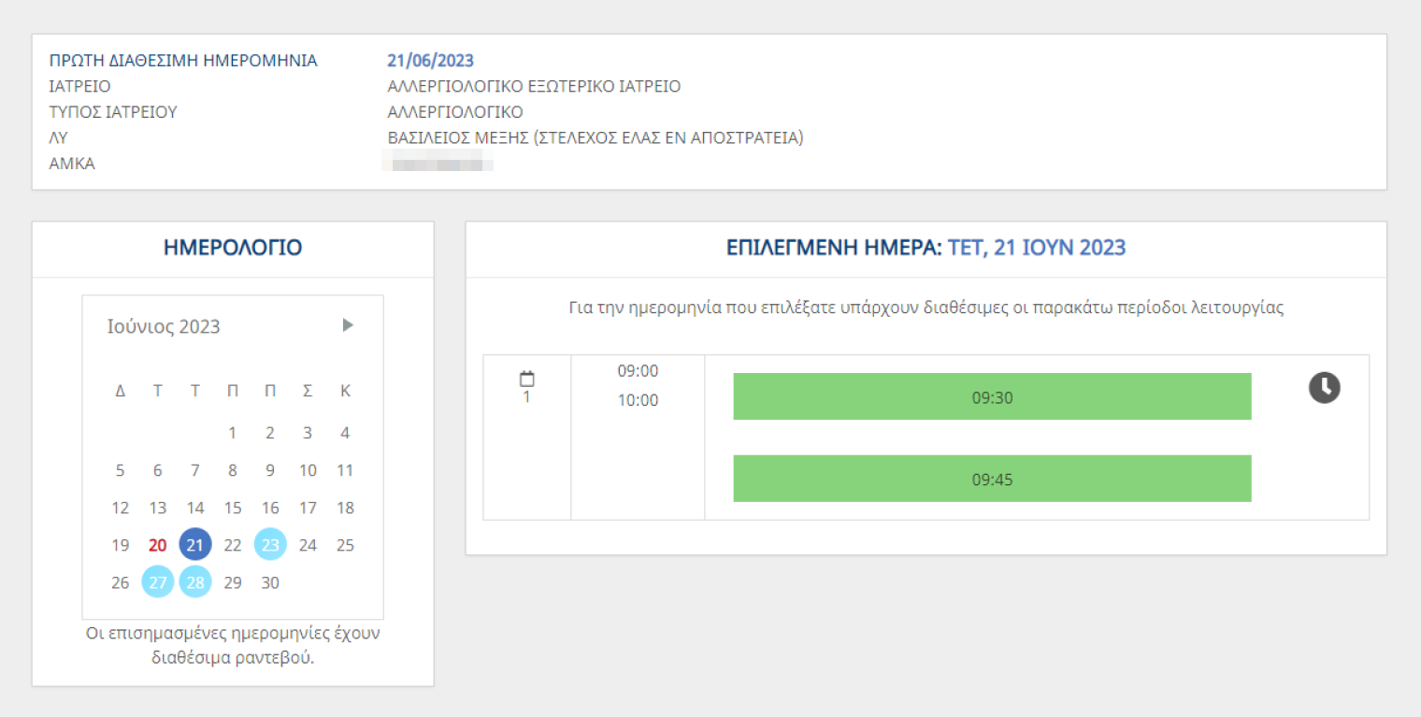This screenshot has width=1421, height=717.
Task: Click calendar day 11
Action: (x=345, y=470)
